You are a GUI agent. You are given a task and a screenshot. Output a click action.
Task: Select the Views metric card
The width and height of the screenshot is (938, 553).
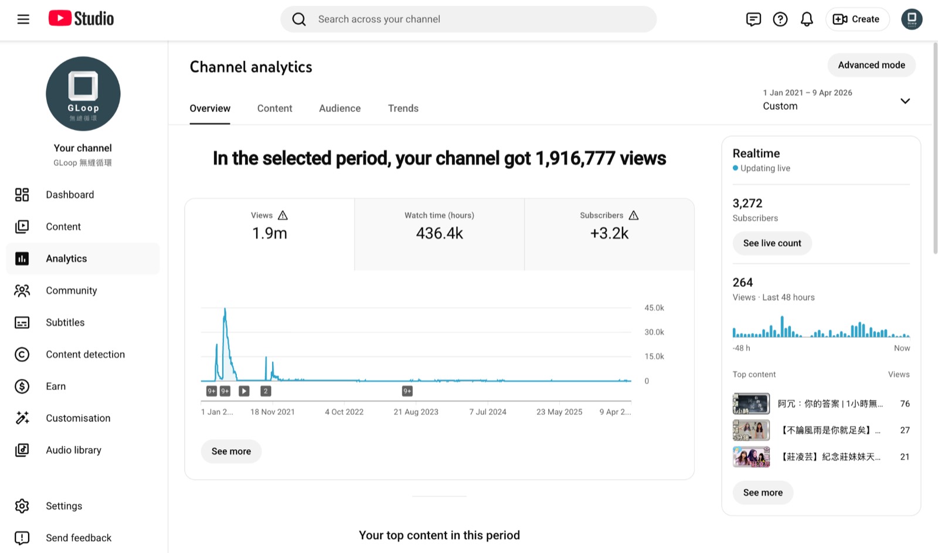point(270,234)
